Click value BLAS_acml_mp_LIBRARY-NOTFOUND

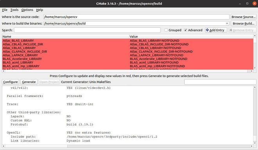tap(157, 66)
